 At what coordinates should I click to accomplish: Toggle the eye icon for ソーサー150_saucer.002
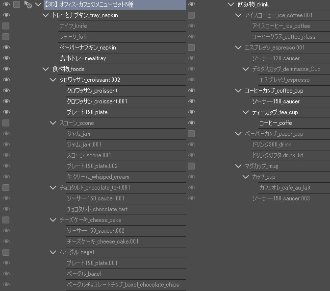click(6, 230)
